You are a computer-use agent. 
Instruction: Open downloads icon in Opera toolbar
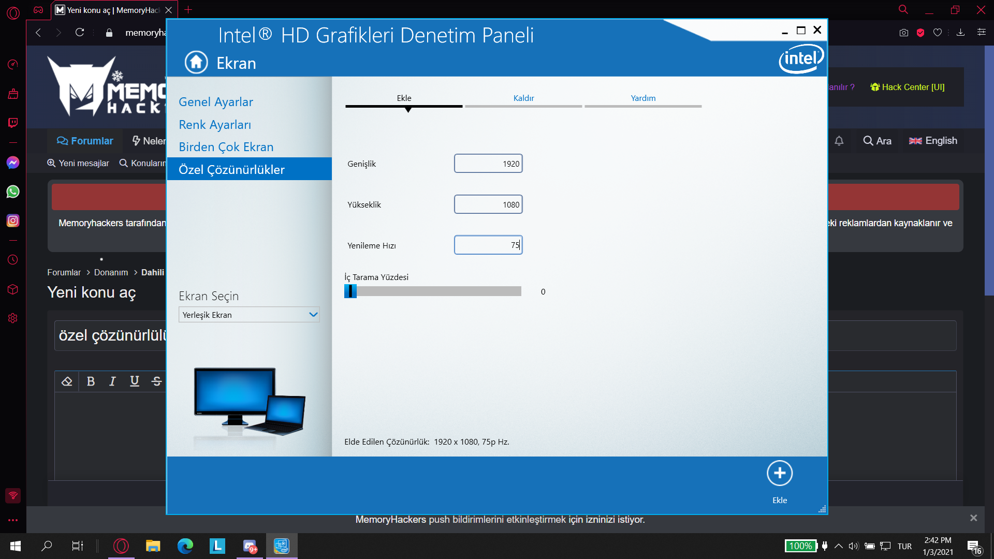point(960,33)
